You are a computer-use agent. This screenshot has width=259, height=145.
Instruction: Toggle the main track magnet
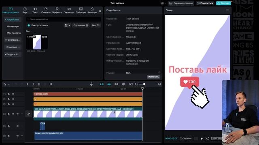coord(102,84)
